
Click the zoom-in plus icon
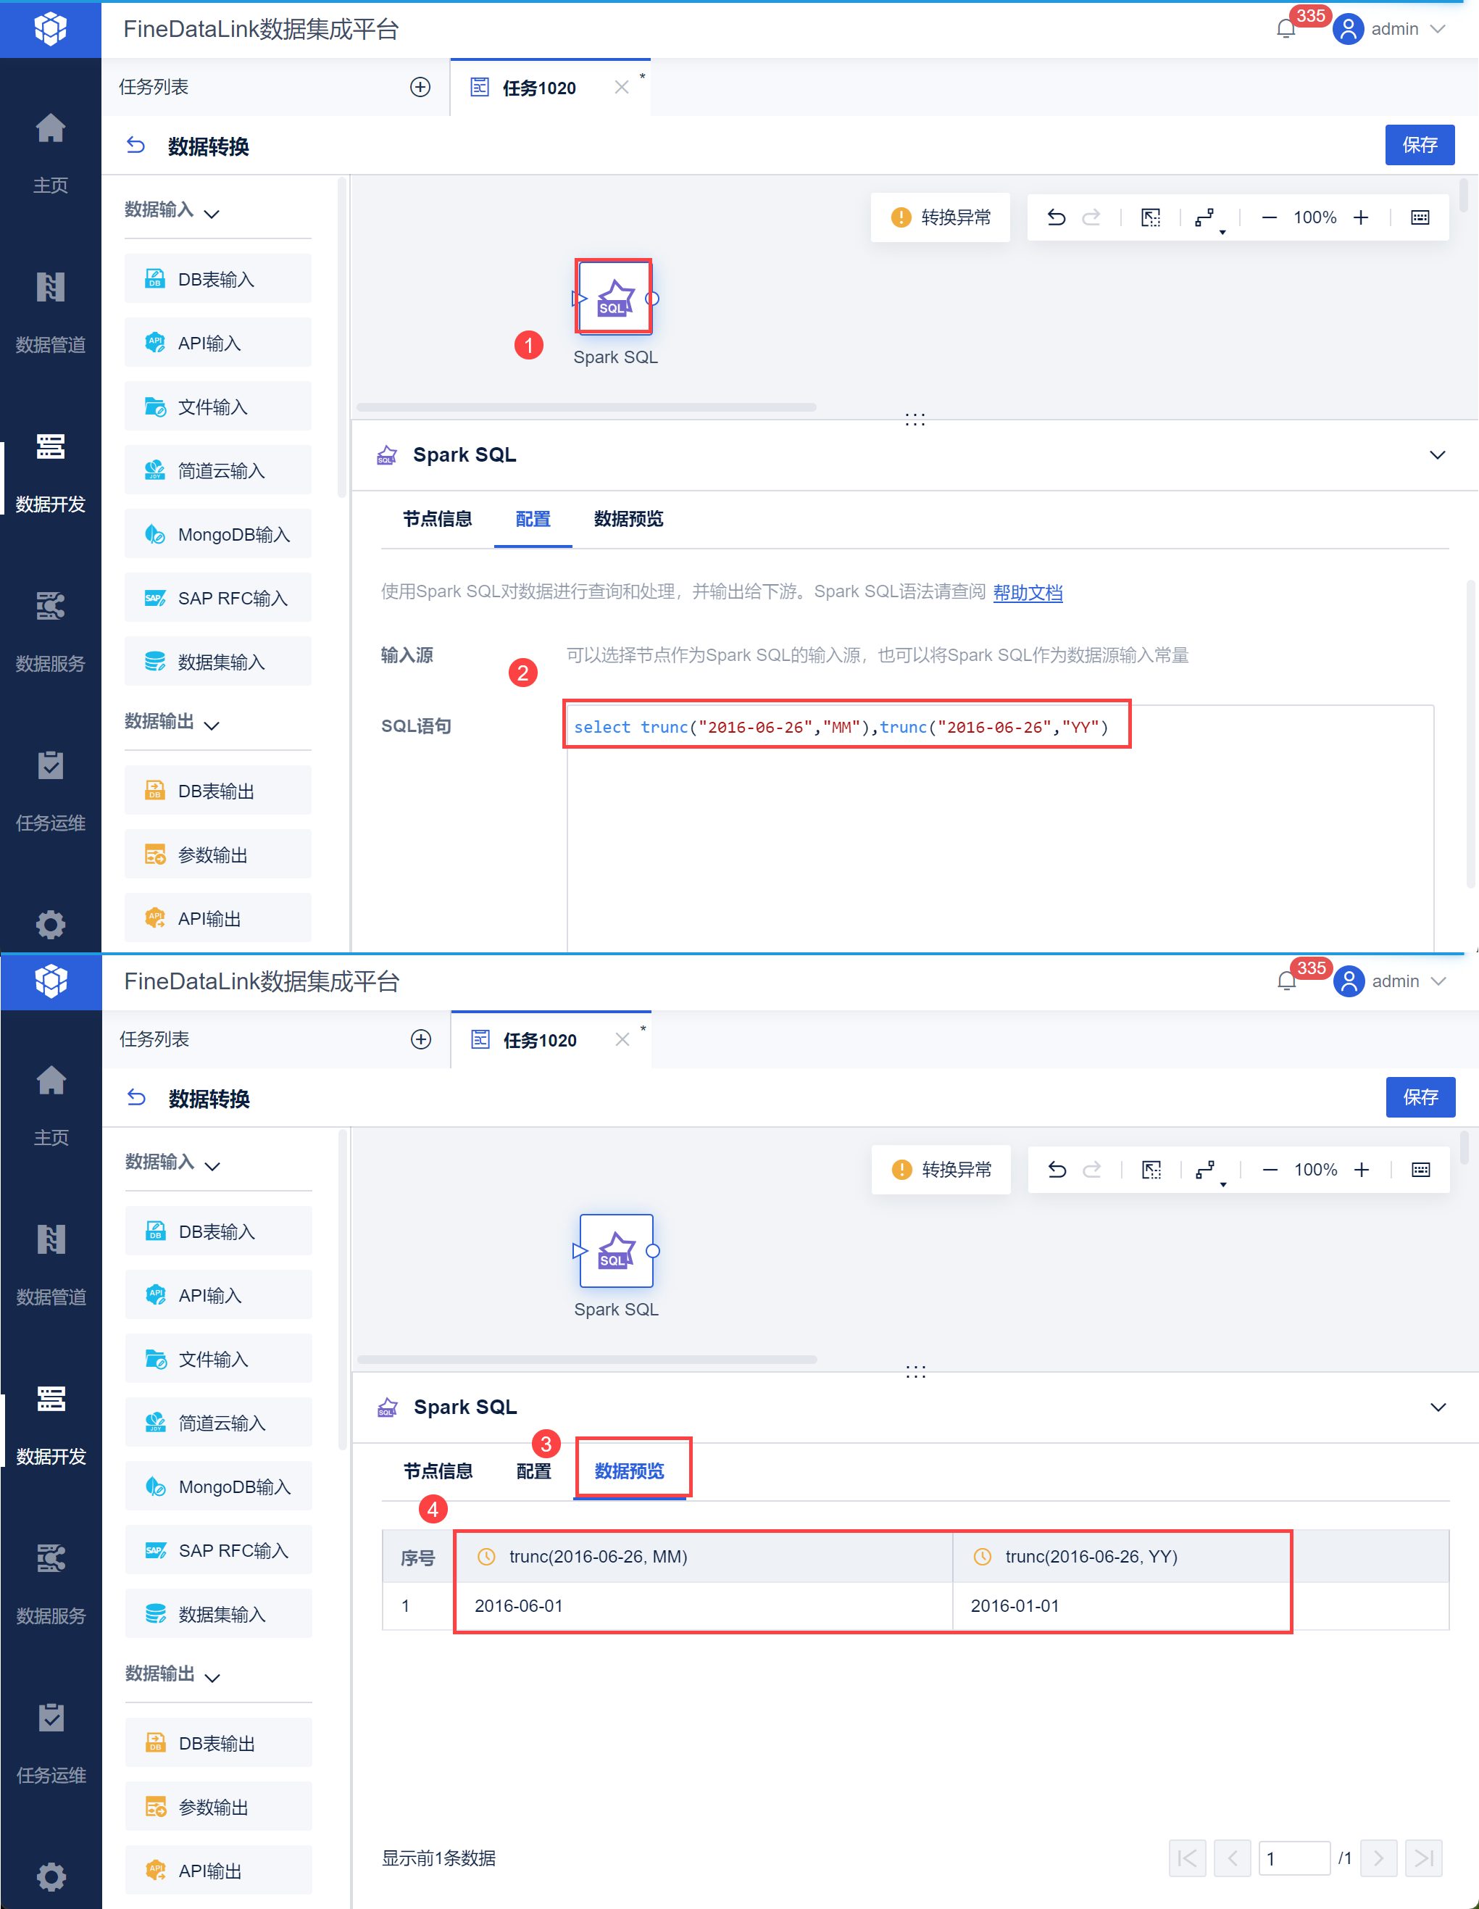pyautogui.click(x=1361, y=217)
